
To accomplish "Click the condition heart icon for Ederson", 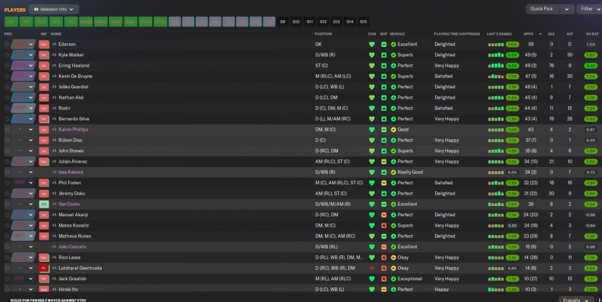I will tap(372, 44).
